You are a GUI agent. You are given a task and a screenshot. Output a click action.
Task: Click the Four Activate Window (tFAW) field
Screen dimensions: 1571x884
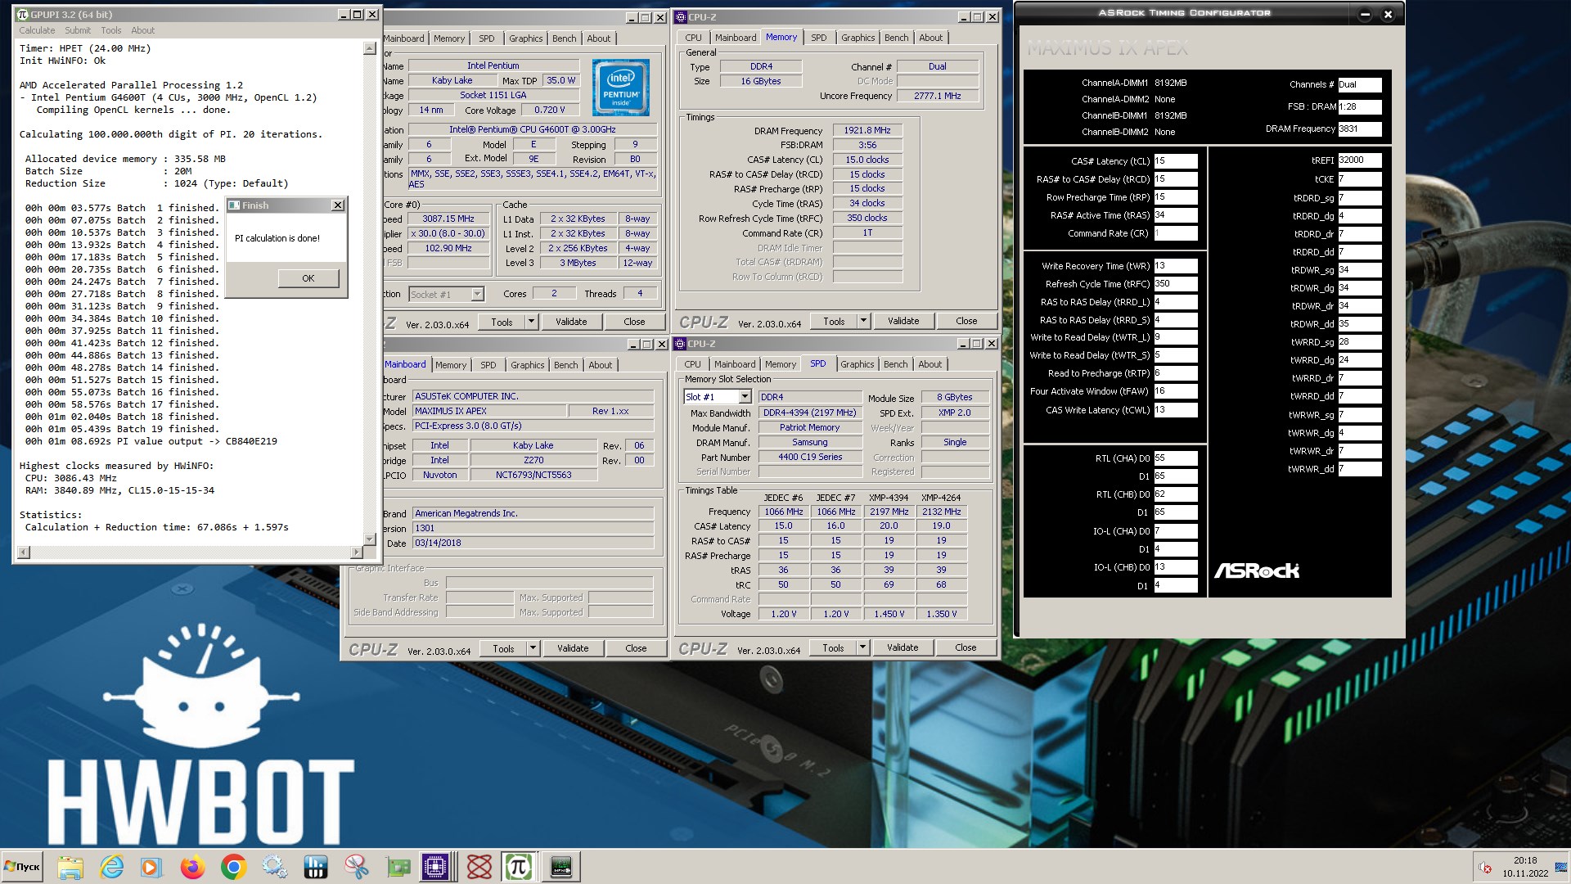pos(1175,391)
